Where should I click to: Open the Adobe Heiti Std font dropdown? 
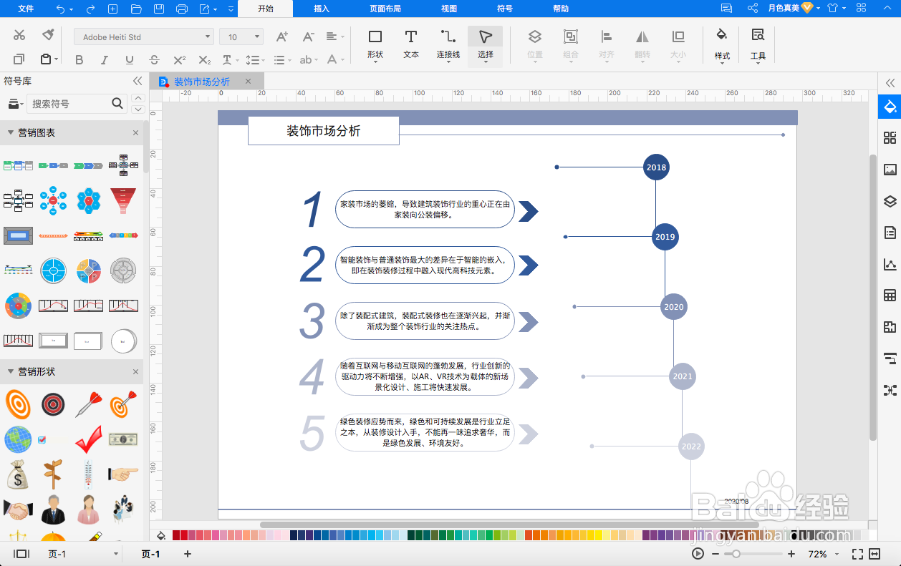(x=144, y=36)
